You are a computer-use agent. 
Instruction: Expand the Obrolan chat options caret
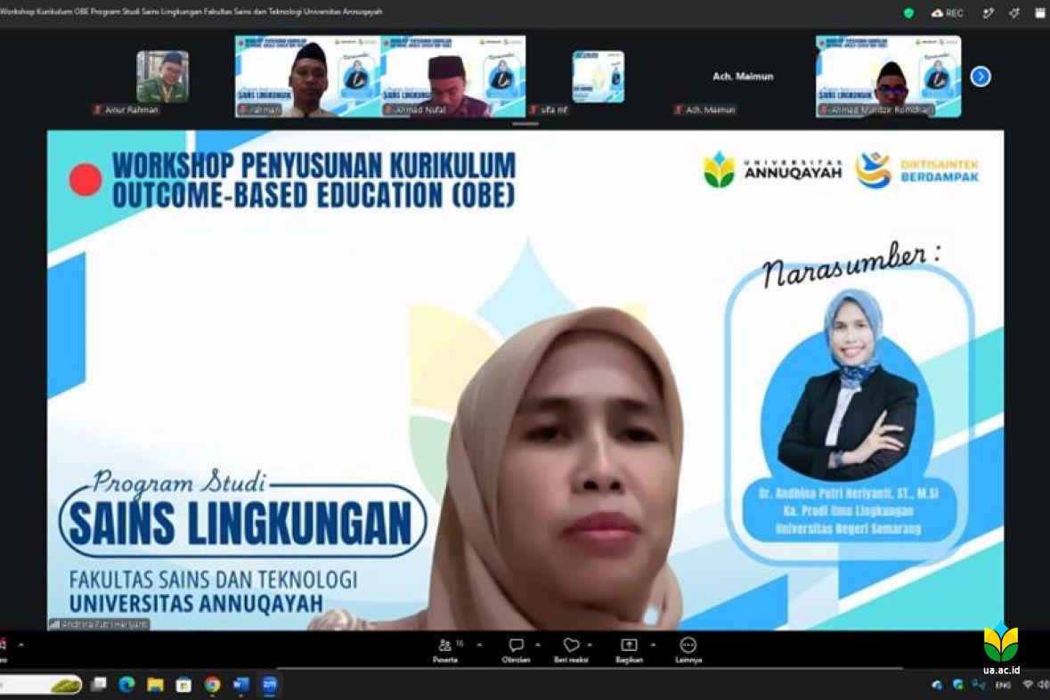[x=538, y=645]
